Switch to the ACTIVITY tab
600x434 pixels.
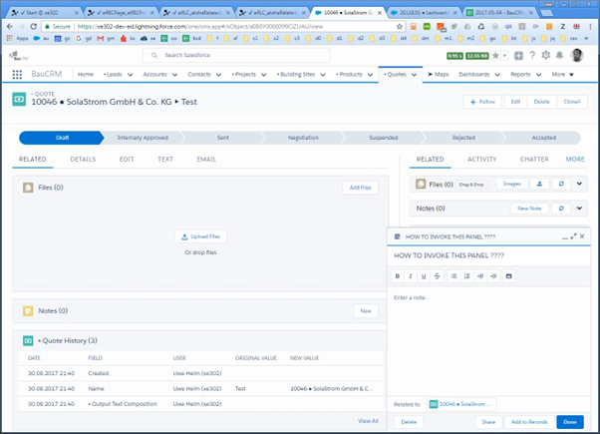[x=481, y=160]
